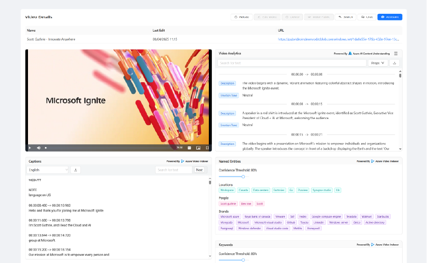Click the captions search text field
Viewport: 427px width, 263px height.
(174, 170)
